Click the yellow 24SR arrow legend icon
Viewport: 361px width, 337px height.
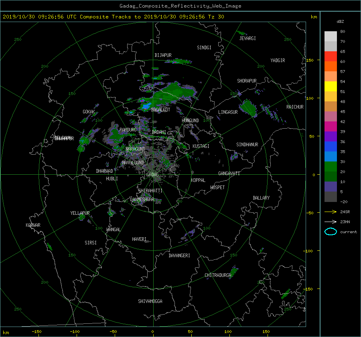click(331, 212)
